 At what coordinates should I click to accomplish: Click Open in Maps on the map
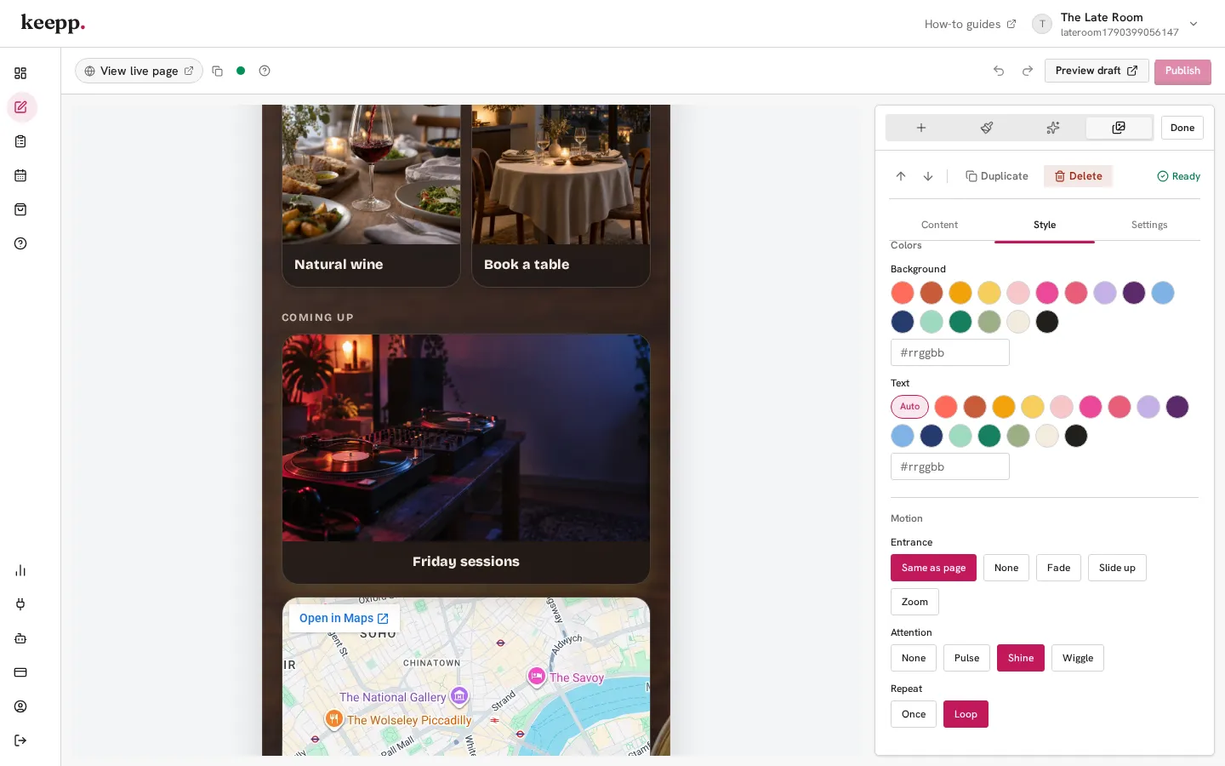click(x=344, y=618)
